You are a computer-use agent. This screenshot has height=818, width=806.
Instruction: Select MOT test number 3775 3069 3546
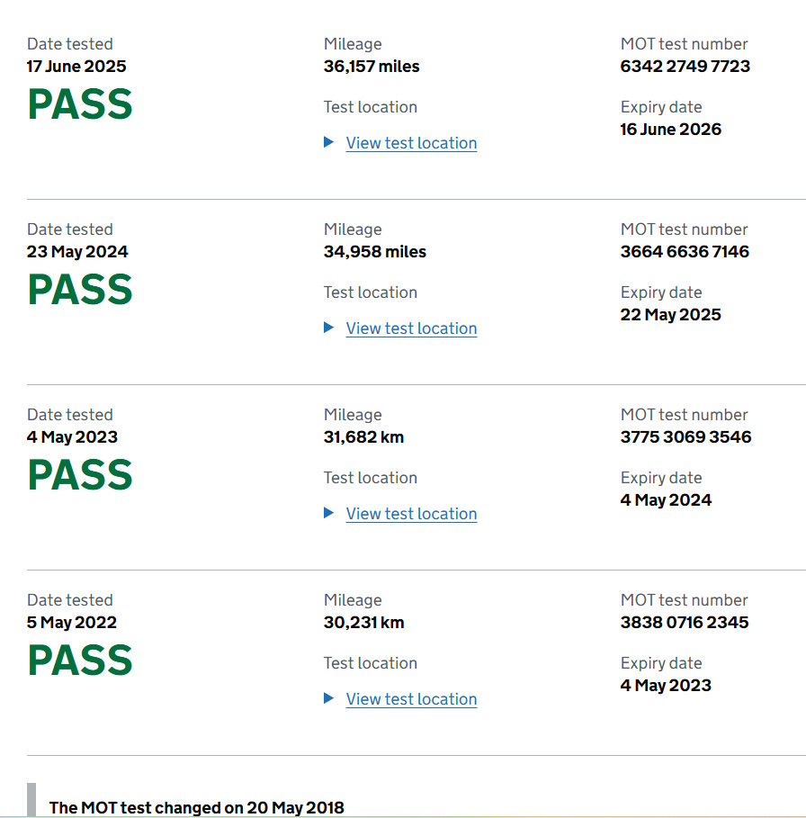pyautogui.click(x=685, y=436)
